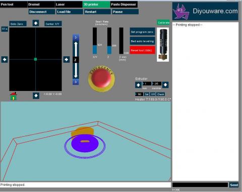Switch to the Laser tab
The image size is (242, 192).
69,5
